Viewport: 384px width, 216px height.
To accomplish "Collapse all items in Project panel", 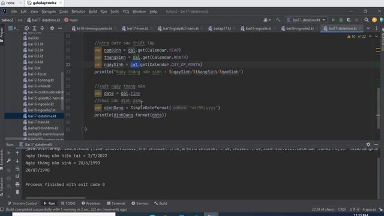I will pos(43,28).
